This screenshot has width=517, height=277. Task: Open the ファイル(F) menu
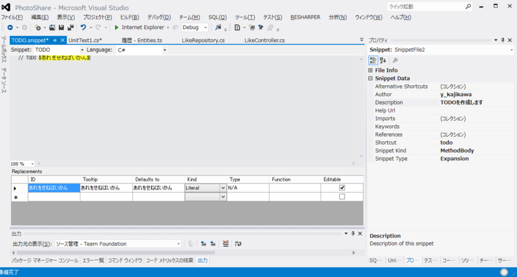[x=12, y=17]
